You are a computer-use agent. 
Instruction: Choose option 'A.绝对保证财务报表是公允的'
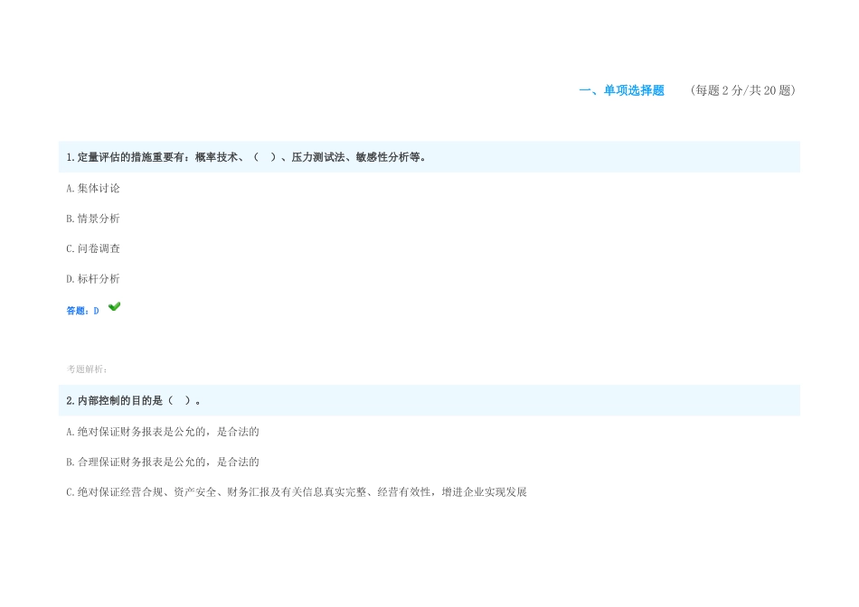point(163,432)
